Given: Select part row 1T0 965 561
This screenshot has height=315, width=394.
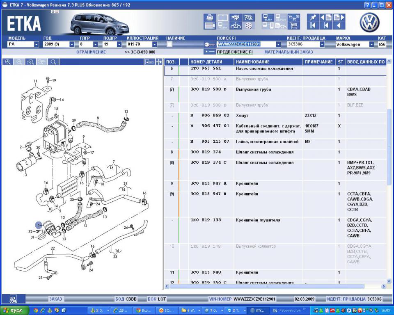Looking at the screenshot, I should 275,71.
